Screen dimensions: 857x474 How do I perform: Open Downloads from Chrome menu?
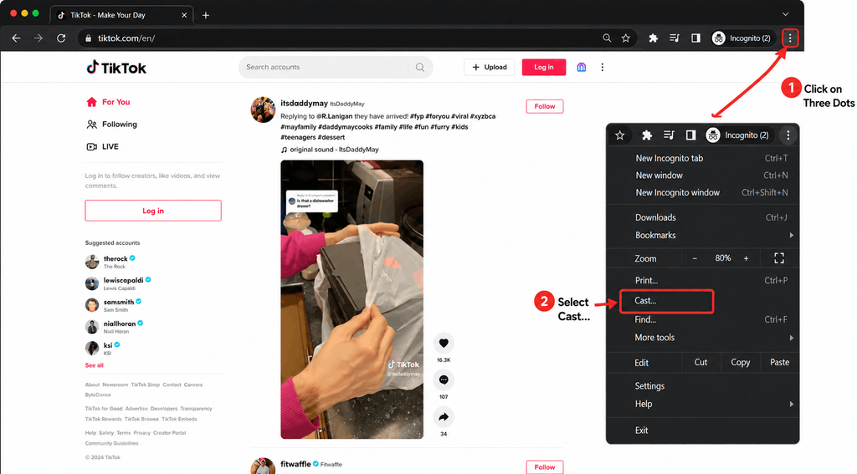point(702,217)
